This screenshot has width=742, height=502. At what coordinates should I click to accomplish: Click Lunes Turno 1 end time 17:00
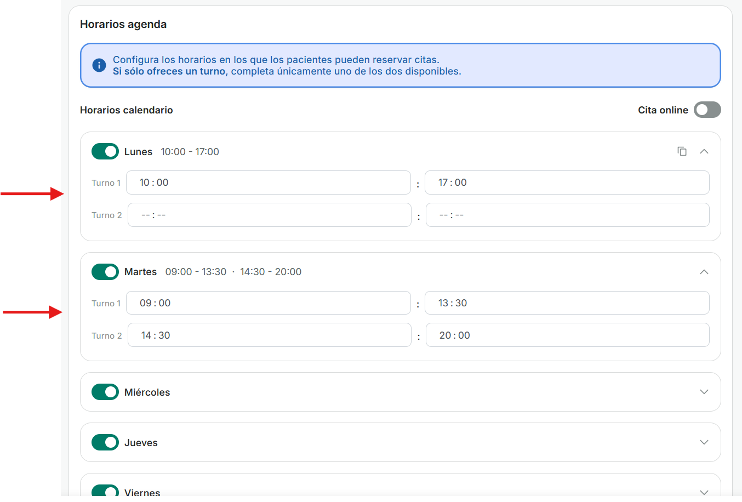pyautogui.click(x=567, y=182)
